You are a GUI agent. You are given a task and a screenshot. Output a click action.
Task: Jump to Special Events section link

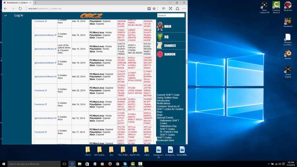click(x=165, y=117)
